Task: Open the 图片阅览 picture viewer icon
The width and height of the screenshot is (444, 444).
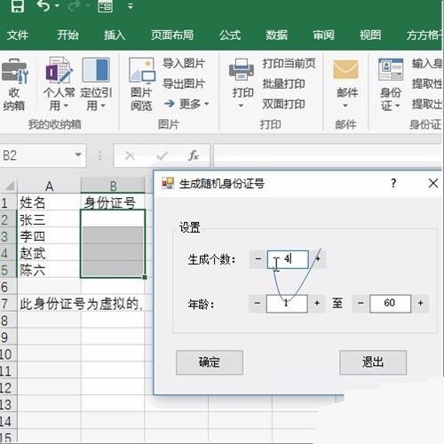Action: [x=142, y=70]
